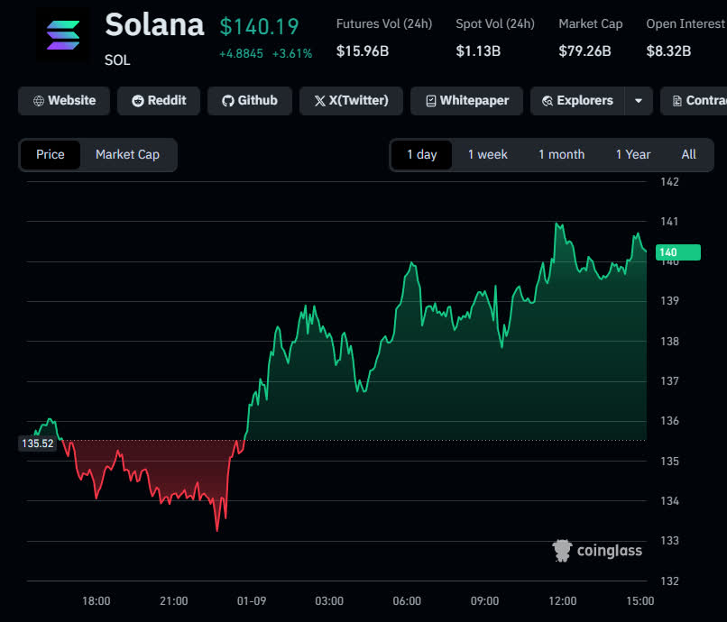Viewport: 727px width, 622px height.
Task: Click the green 140 current price tag
Action: coord(676,252)
